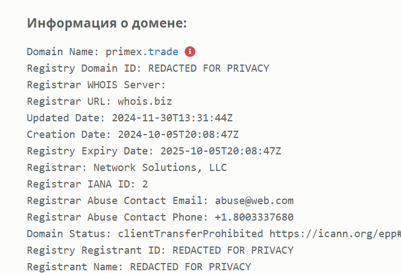Click the 'Domain Status' label text
The image size is (401, 273).
point(69,234)
